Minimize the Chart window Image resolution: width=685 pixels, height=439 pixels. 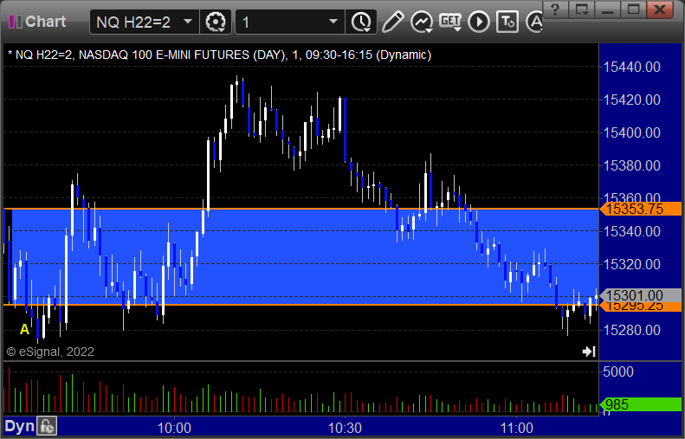click(608, 9)
